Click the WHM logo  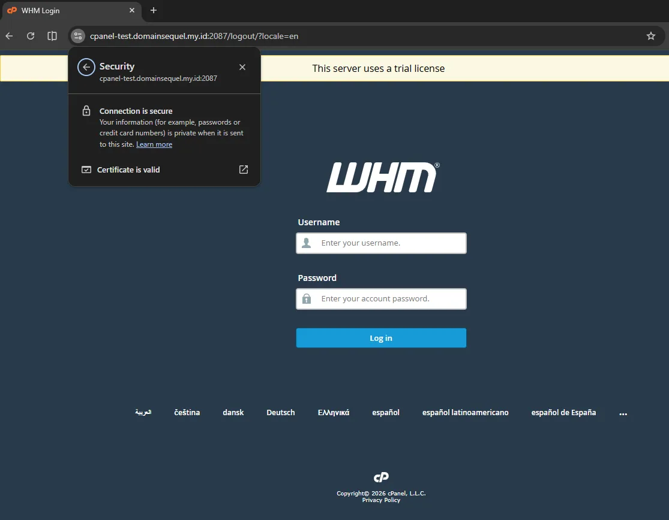(x=383, y=177)
